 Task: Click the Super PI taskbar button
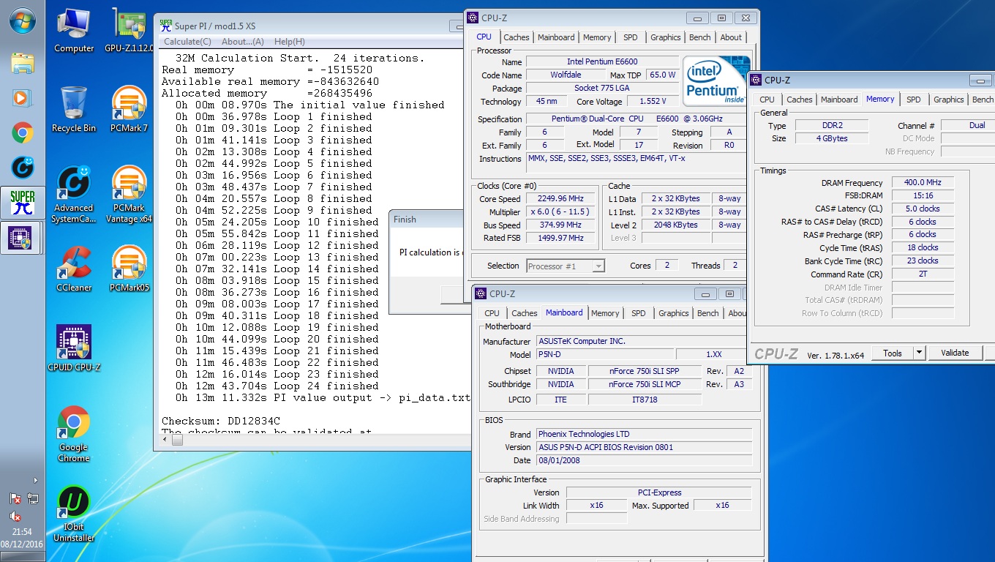coord(22,203)
